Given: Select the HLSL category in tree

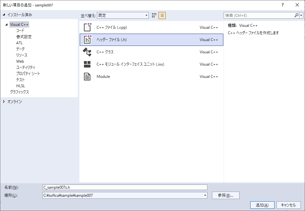Looking at the screenshot, I should 20,86.
